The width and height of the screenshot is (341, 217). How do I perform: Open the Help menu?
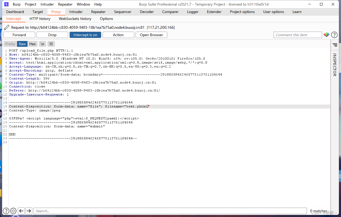98,4
